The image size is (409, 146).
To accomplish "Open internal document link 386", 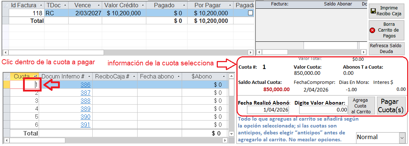I will click(85, 85).
